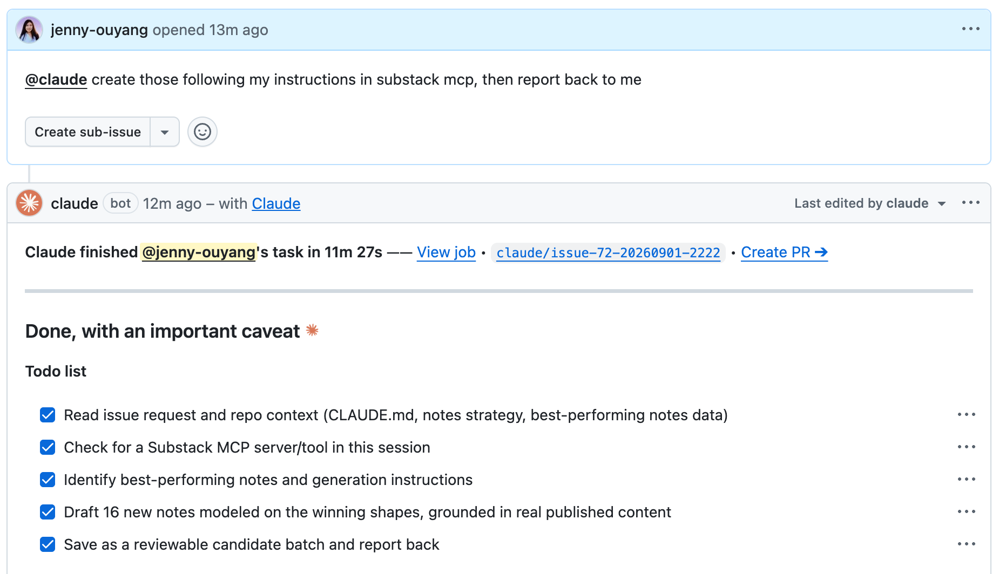Image resolution: width=999 pixels, height=574 pixels.
Task: Expand the 'Last edited by claude' dropdown
Action: click(x=870, y=203)
